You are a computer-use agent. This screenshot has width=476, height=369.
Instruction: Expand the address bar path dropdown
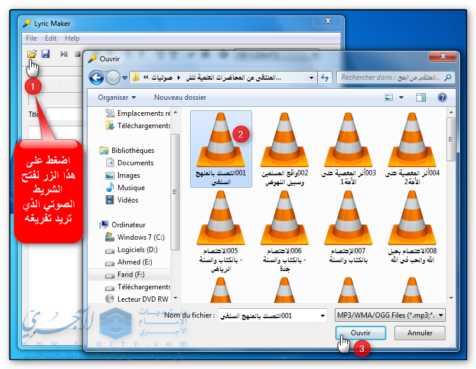click(311, 78)
